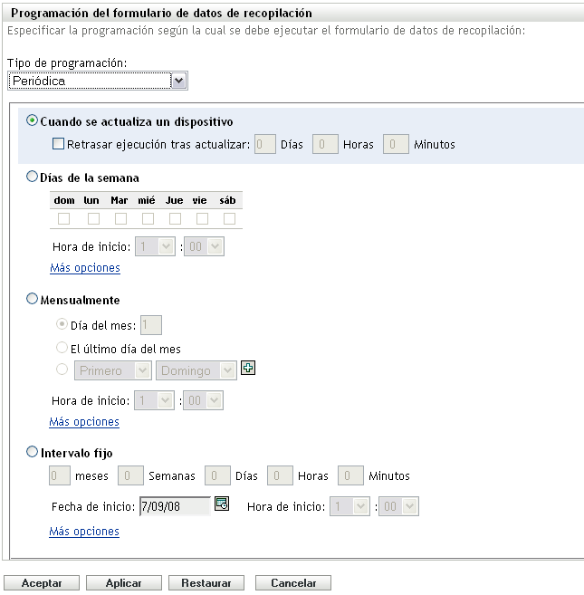The width and height of the screenshot is (584, 595).
Task: Select the radio button before the Primero dropdown
Action: click(x=62, y=369)
